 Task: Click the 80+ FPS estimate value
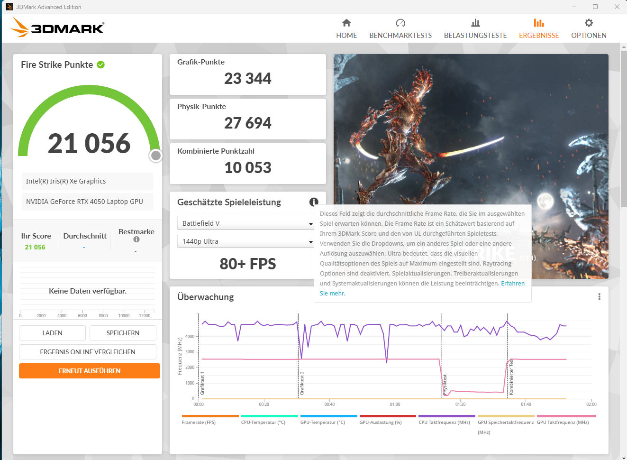point(247,264)
